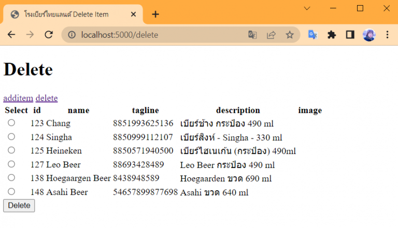Toggle the browser side panel icon

350,35
